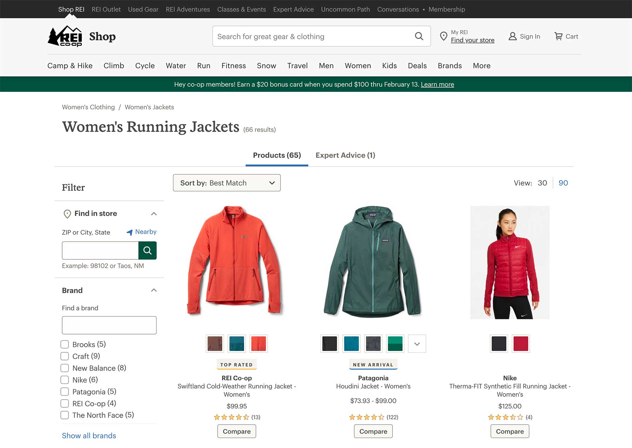This screenshot has height=448, width=632.
Task: Submit ZIP search with green magnifier button
Action: click(147, 250)
